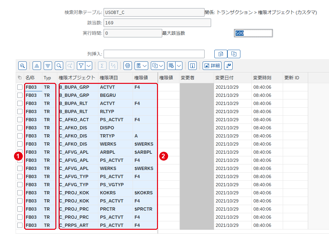Click the 詳細 button
Viewport: 329px width, 234px height.
click(212, 66)
